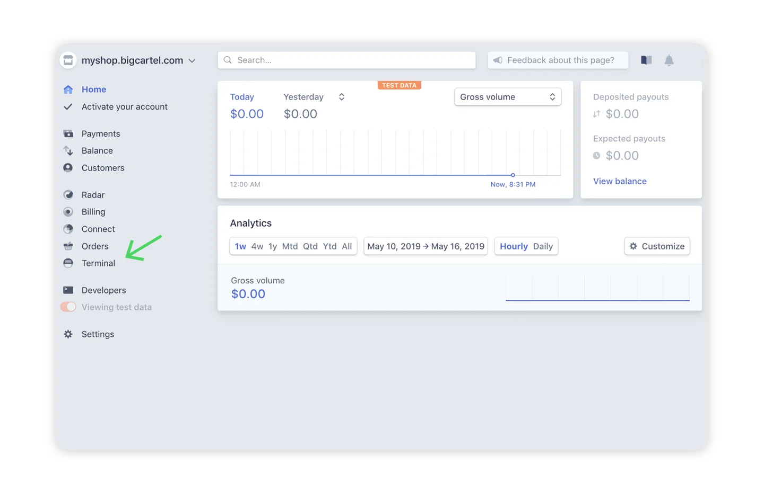Select the Qtd time range tab
This screenshot has width=764, height=483.
pyautogui.click(x=310, y=246)
